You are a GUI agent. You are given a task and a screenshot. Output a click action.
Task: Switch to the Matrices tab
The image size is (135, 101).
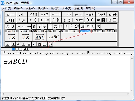[x=49, y=31]
